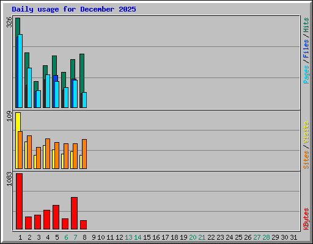The image size is (313, 244).
Task: Click green weekend day label 21
Action: click(202, 237)
